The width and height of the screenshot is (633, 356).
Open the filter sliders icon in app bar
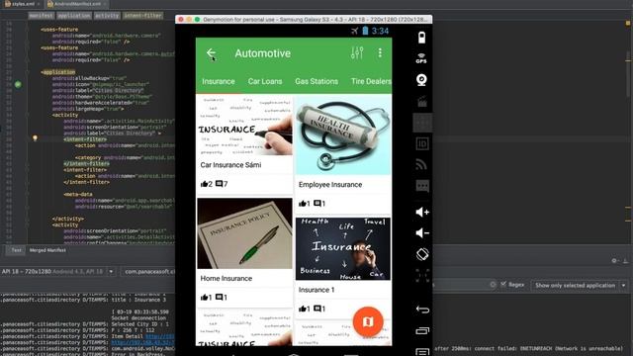click(x=357, y=52)
